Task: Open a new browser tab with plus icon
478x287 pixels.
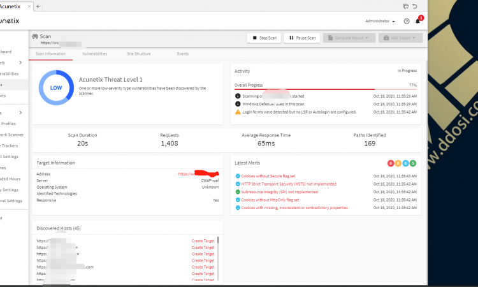Action: click(38, 6)
